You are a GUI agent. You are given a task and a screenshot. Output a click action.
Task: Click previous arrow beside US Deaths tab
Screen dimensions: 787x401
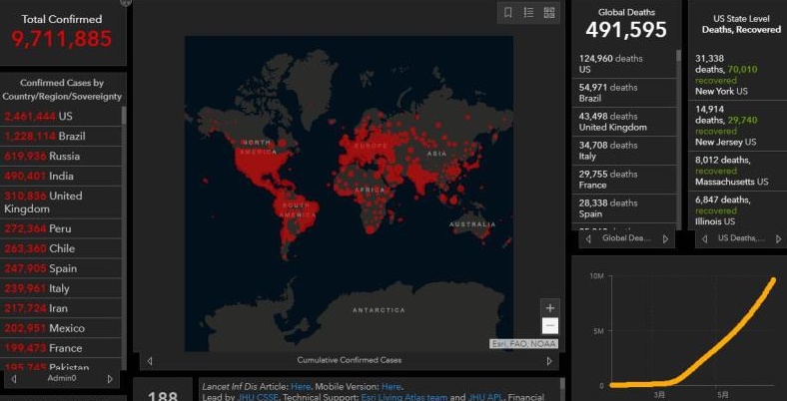point(705,238)
